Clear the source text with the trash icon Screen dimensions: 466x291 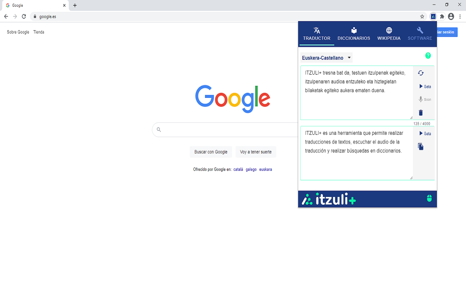(x=420, y=113)
